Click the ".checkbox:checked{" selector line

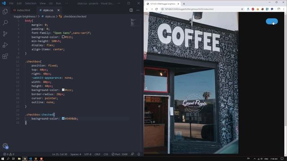pos(40,114)
